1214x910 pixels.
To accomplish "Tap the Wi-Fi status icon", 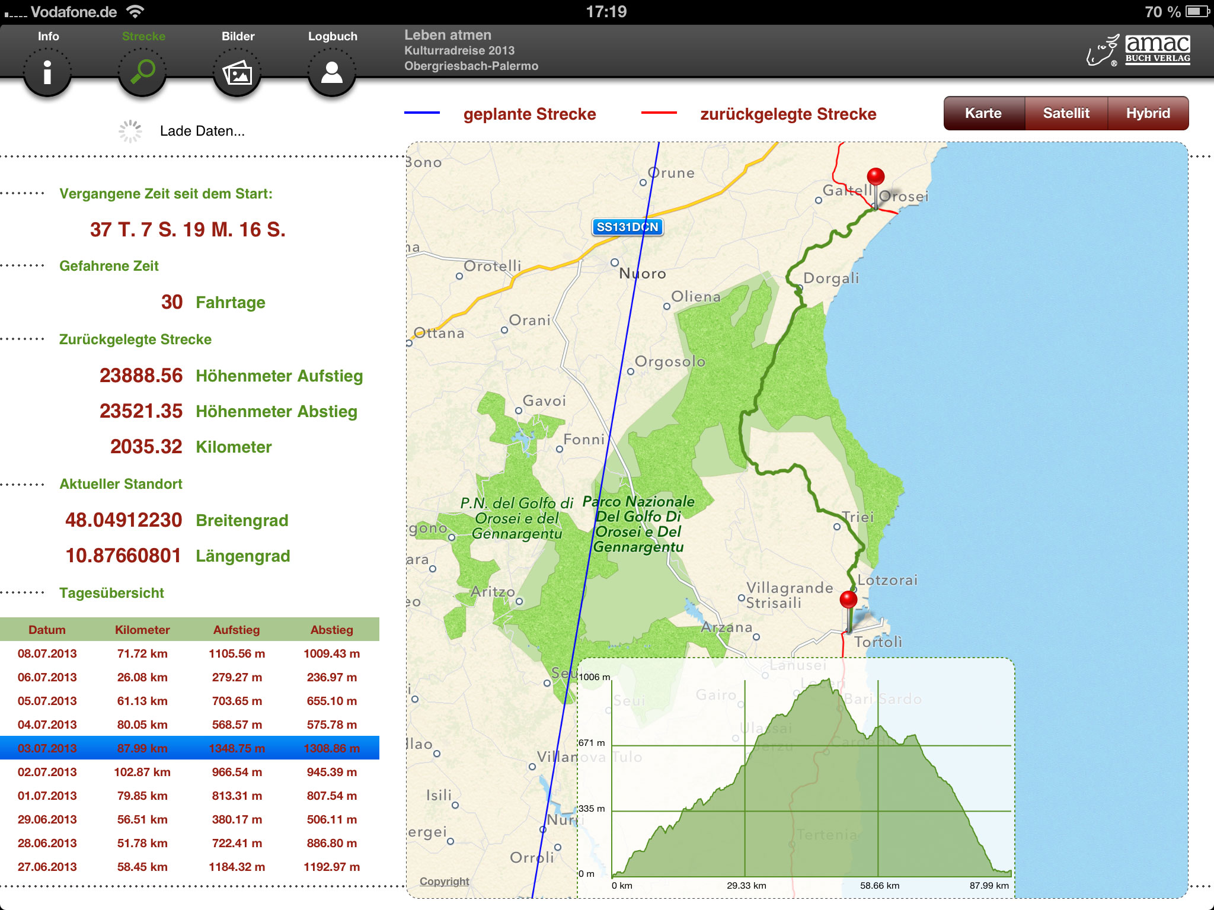I will click(x=136, y=11).
